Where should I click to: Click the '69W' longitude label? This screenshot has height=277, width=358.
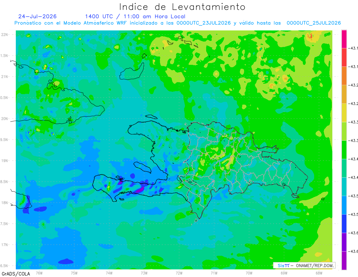[x=284, y=273]
